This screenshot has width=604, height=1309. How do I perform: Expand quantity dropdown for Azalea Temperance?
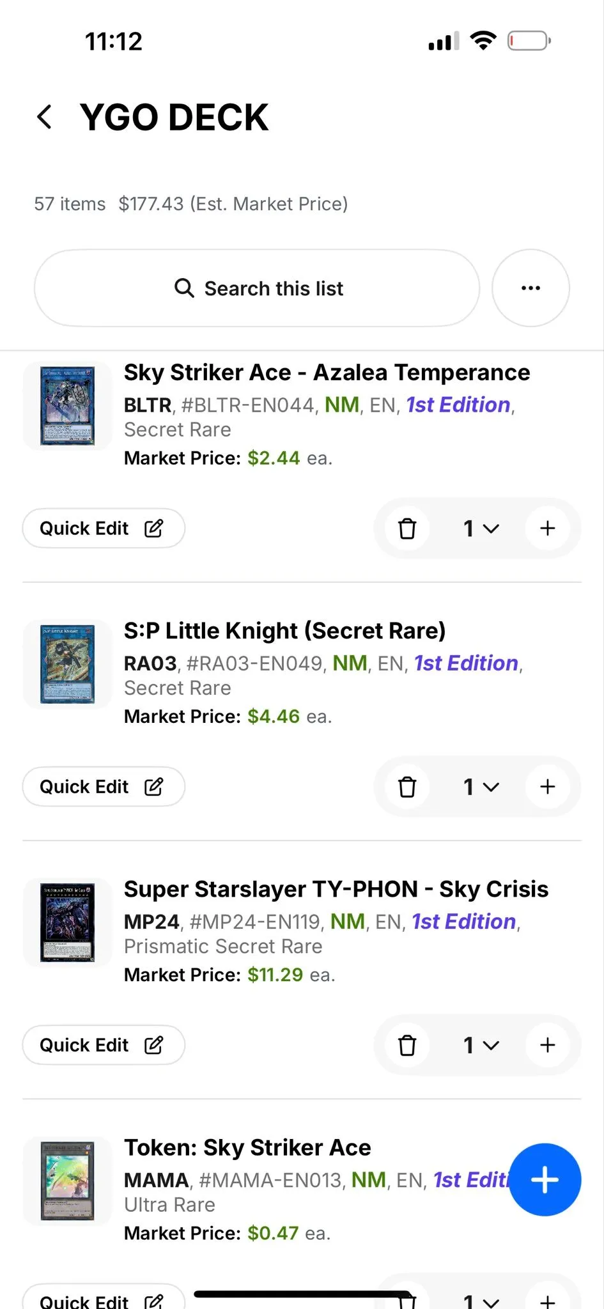pos(481,529)
